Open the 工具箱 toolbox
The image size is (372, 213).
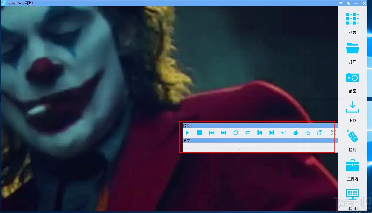352,170
